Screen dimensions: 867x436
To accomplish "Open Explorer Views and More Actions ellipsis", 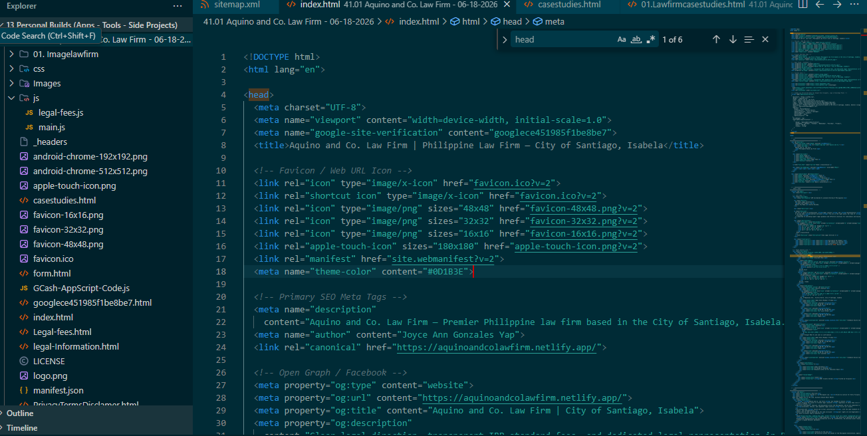I will [177, 5].
